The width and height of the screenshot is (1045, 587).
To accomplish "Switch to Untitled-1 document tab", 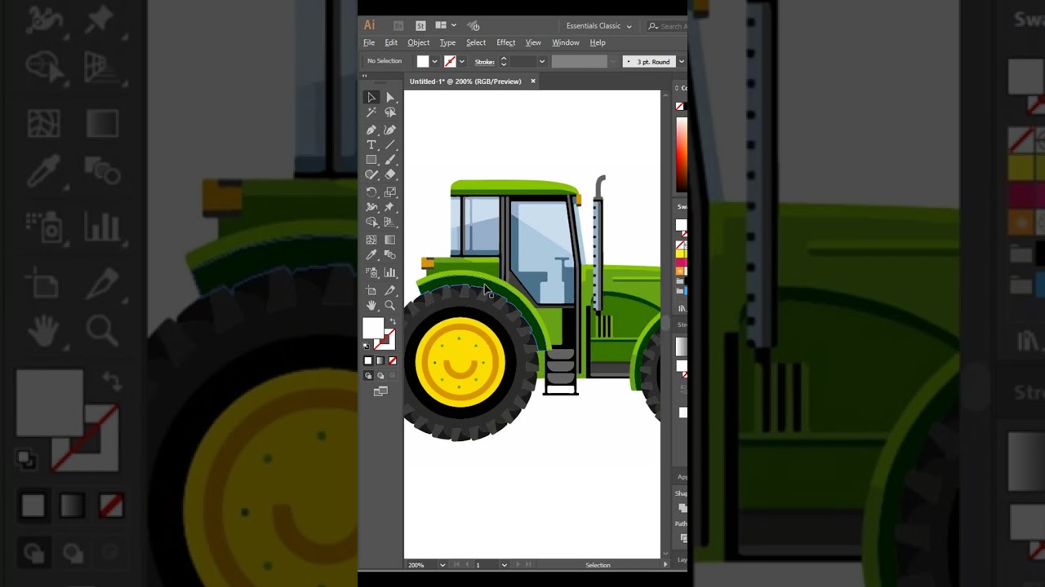I will (x=465, y=82).
